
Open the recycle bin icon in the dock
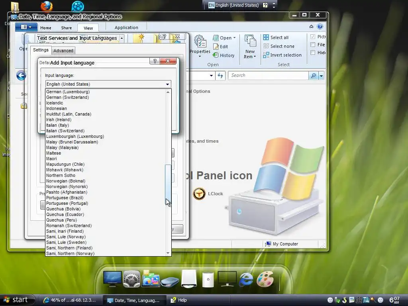pyautogui.click(x=208, y=280)
